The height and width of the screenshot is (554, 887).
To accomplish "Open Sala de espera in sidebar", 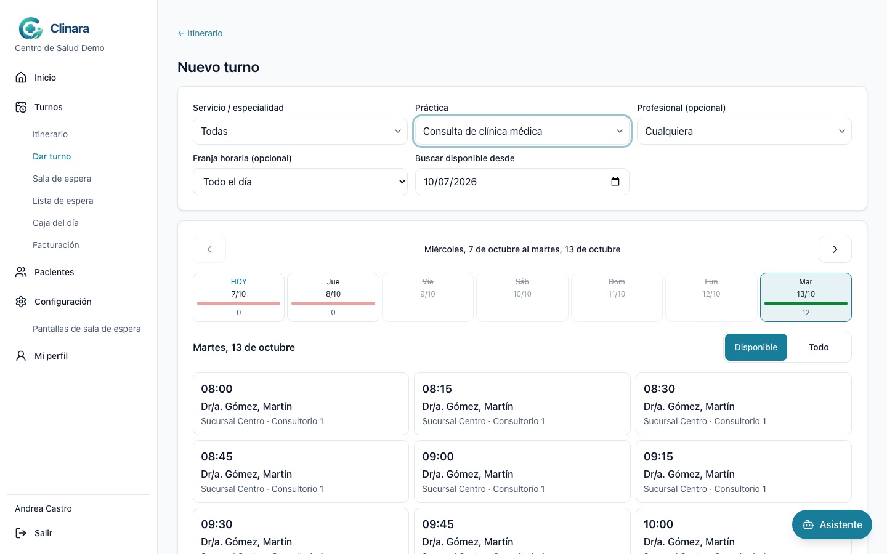I will (x=62, y=179).
